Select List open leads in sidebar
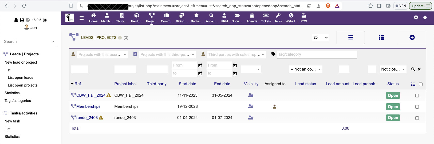This screenshot has width=434, height=144. click(x=21, y=77)
